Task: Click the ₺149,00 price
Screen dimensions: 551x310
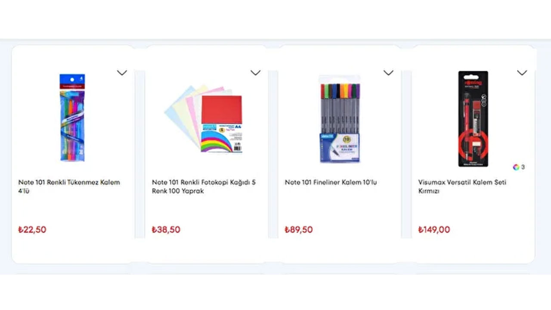Action: tap(434, 229)
